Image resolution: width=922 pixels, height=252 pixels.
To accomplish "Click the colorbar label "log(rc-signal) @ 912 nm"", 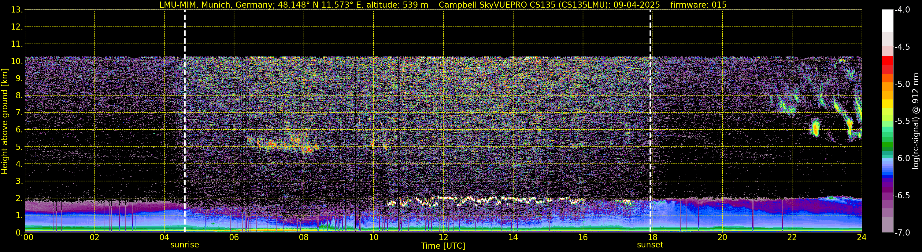I will [916, 121].
